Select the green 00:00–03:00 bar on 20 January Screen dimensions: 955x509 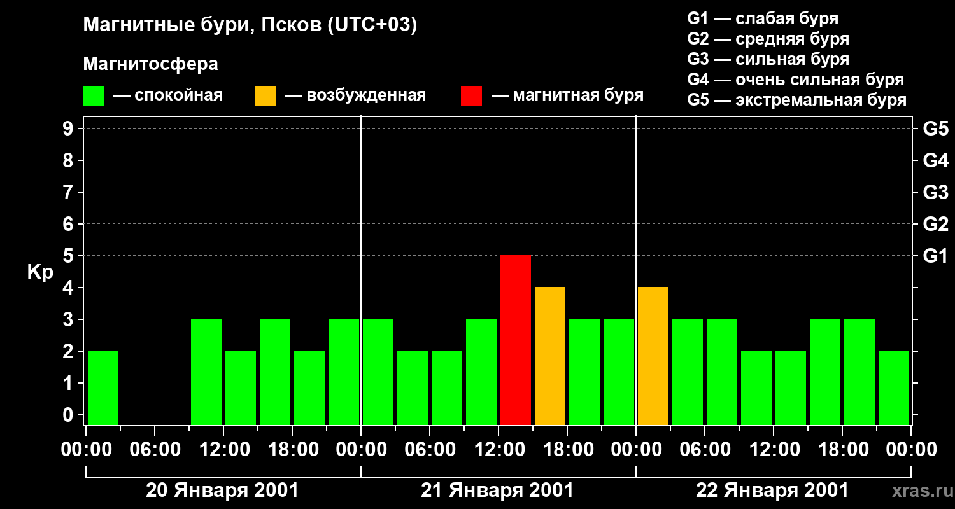pos(103,387)
